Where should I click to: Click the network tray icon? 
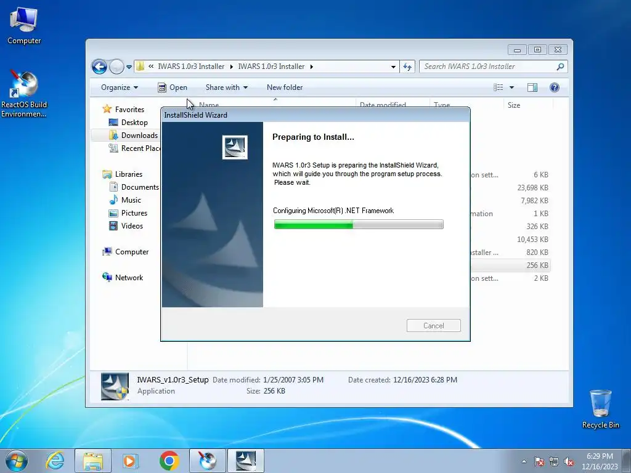[x=554, y=461]
